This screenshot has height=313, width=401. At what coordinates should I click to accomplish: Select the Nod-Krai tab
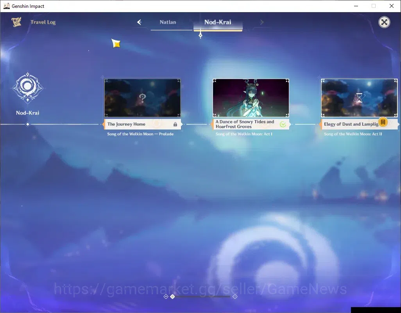(x=218, y=22)
